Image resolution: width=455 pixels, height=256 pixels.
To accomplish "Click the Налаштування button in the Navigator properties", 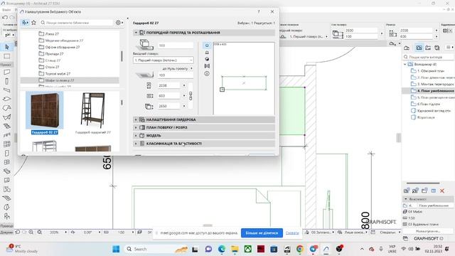I will [x=428, y=231].
